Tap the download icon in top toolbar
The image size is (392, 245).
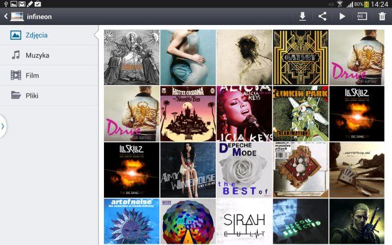pyautogui.click(x=302, y=17)
